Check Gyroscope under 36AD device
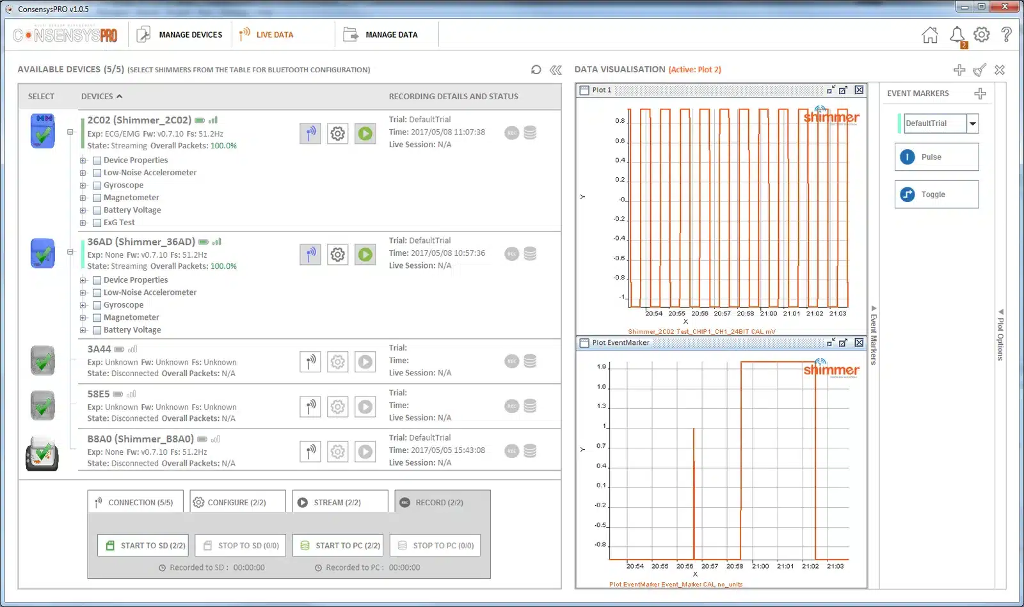 click(97, 305)
